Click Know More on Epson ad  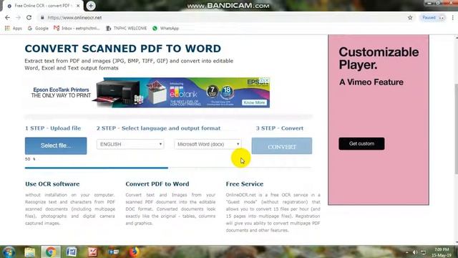coord(254,102)
